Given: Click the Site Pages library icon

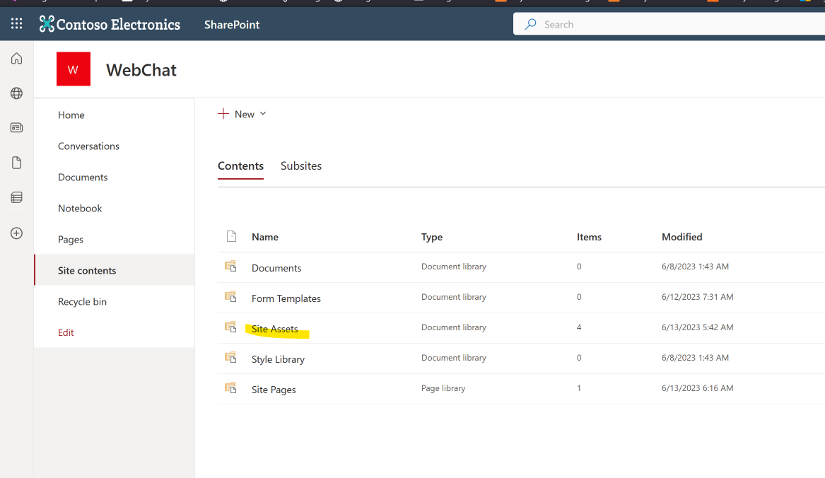Looking at the screenshot, I should coord(230,388).
